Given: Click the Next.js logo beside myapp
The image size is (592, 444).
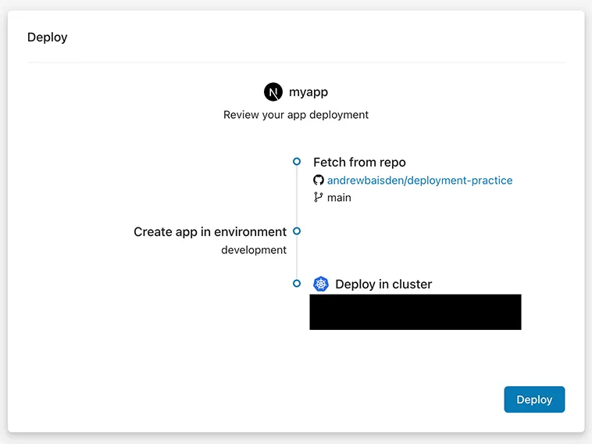Looking at the screenshot, I should point(273,91).
